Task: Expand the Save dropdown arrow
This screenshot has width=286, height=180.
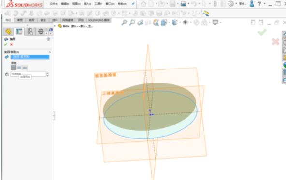Action: pos(178,4)
